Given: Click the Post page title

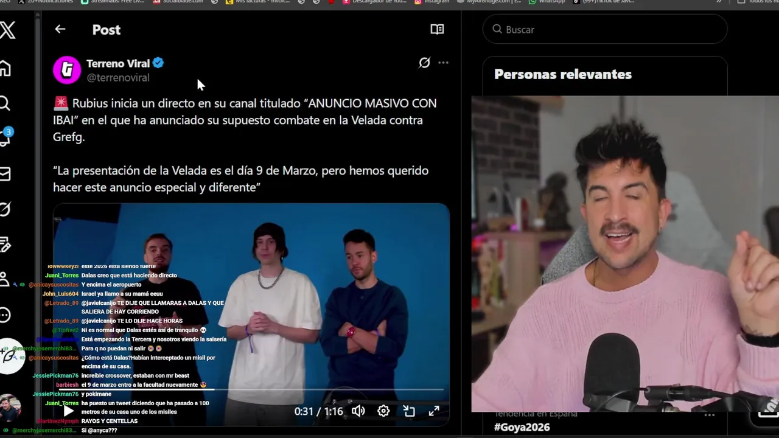Looking at the screenshot, I should (x=107, y=30).
